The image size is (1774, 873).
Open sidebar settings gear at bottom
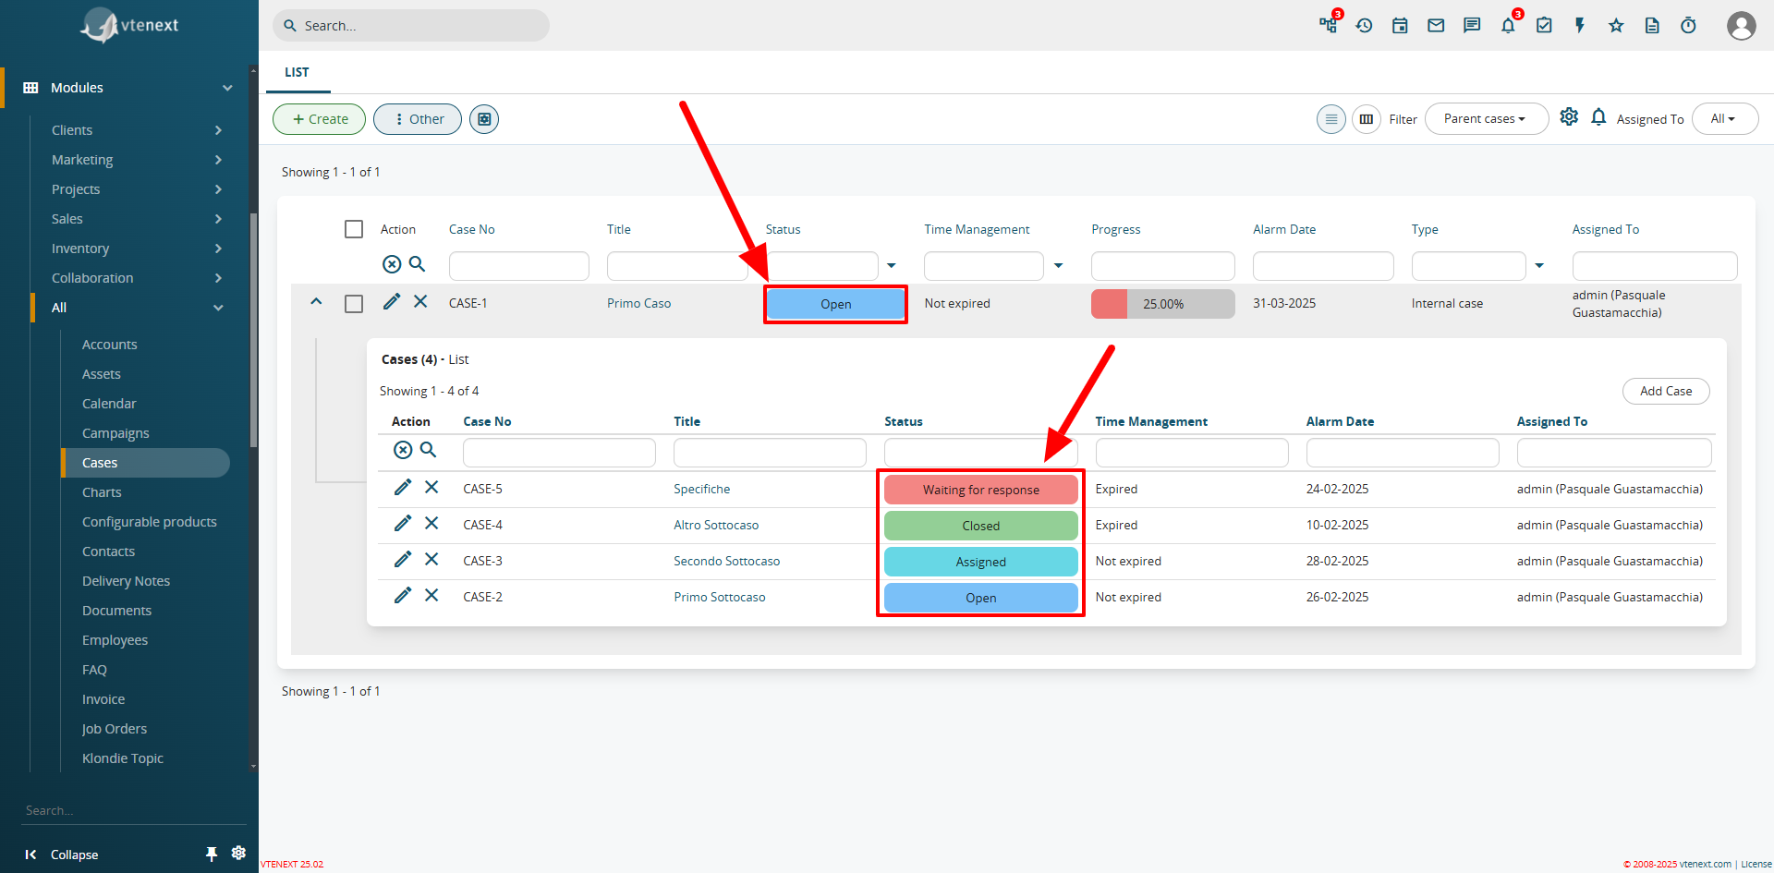(x=238, y=853)
